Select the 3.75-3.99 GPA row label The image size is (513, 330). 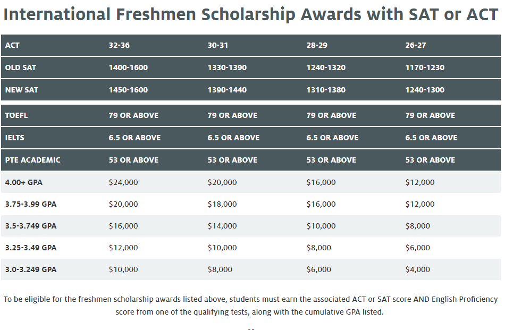[x=31, y=204]
